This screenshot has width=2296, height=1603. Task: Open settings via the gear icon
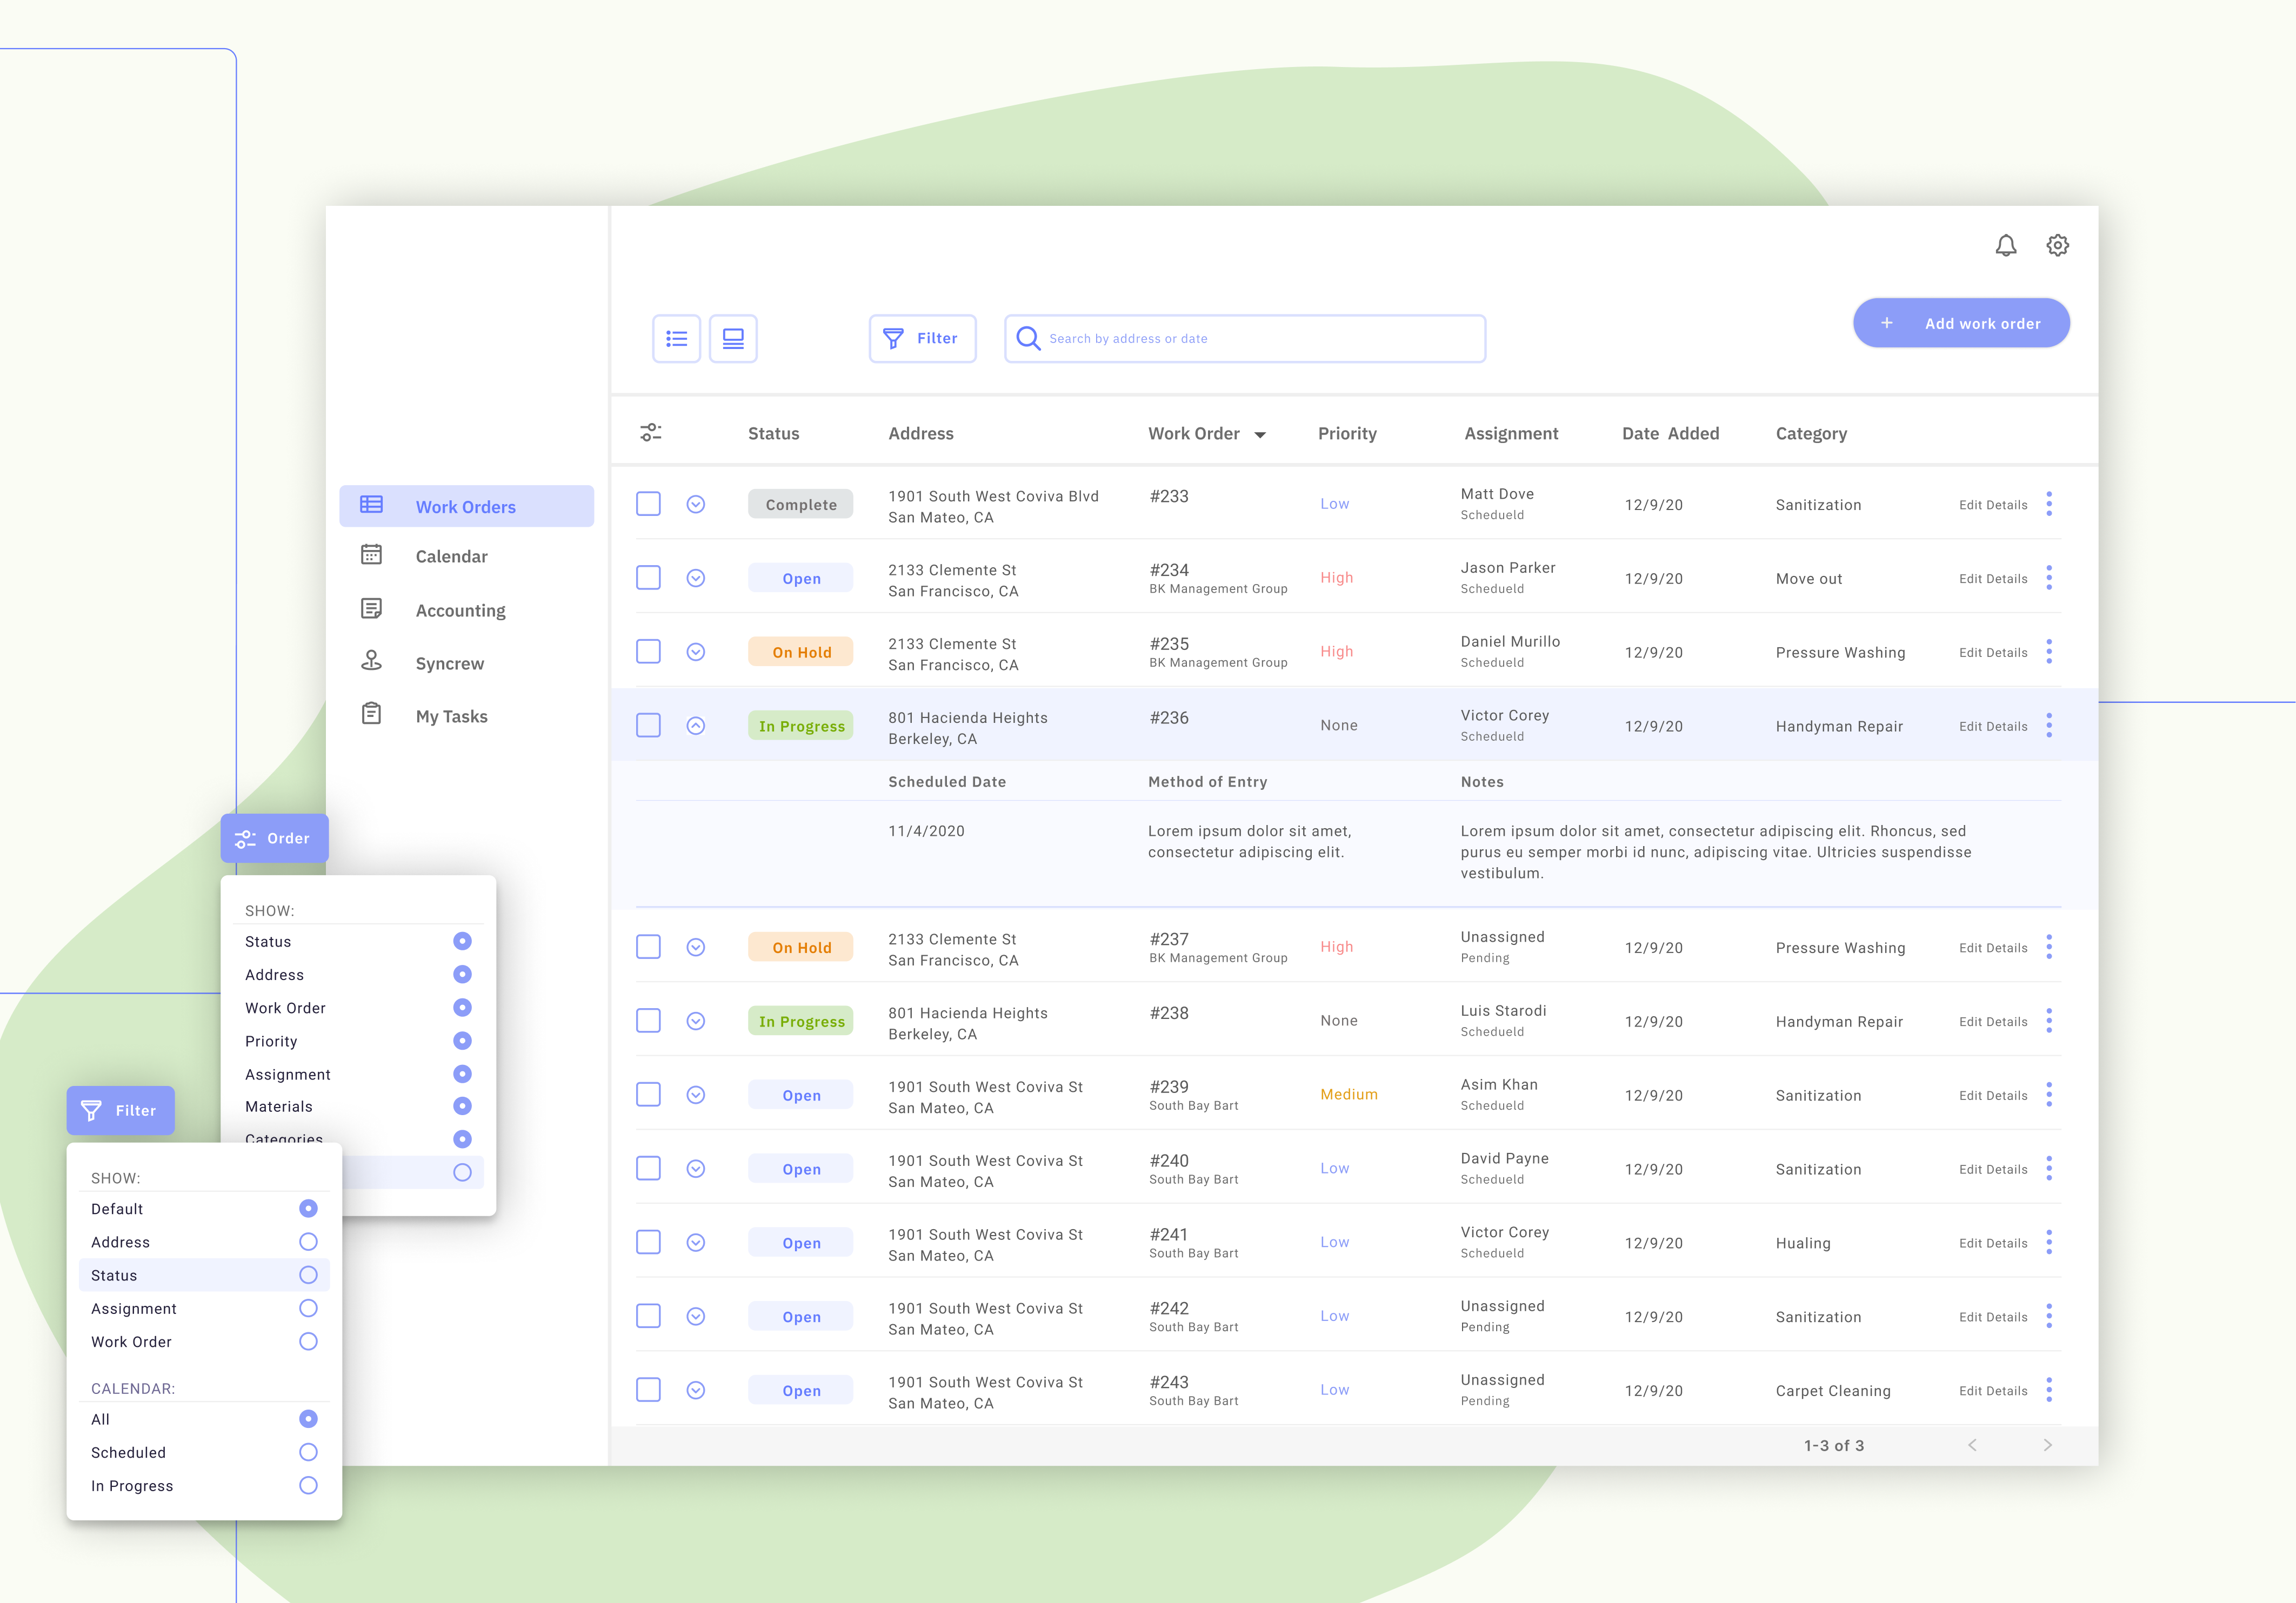tap(2057, 245)
